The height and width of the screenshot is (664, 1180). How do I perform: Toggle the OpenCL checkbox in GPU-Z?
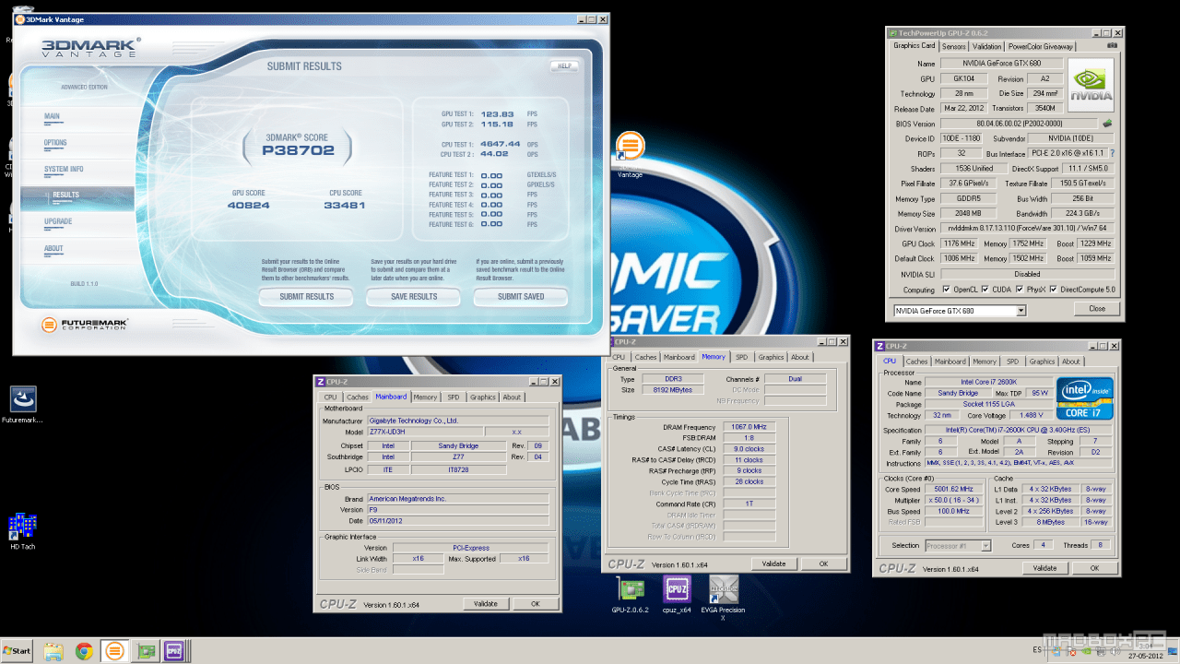946,290
